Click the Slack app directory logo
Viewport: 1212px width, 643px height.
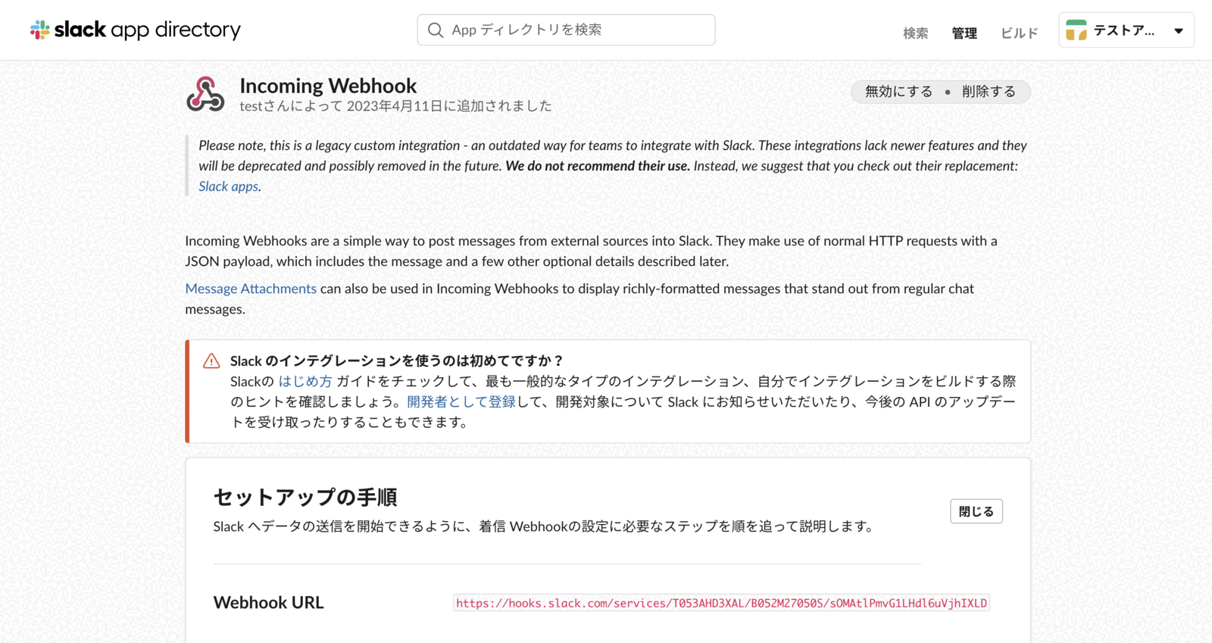[136, 30]
